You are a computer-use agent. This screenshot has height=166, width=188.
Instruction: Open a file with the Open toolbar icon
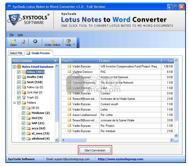(x=13, y=43)
